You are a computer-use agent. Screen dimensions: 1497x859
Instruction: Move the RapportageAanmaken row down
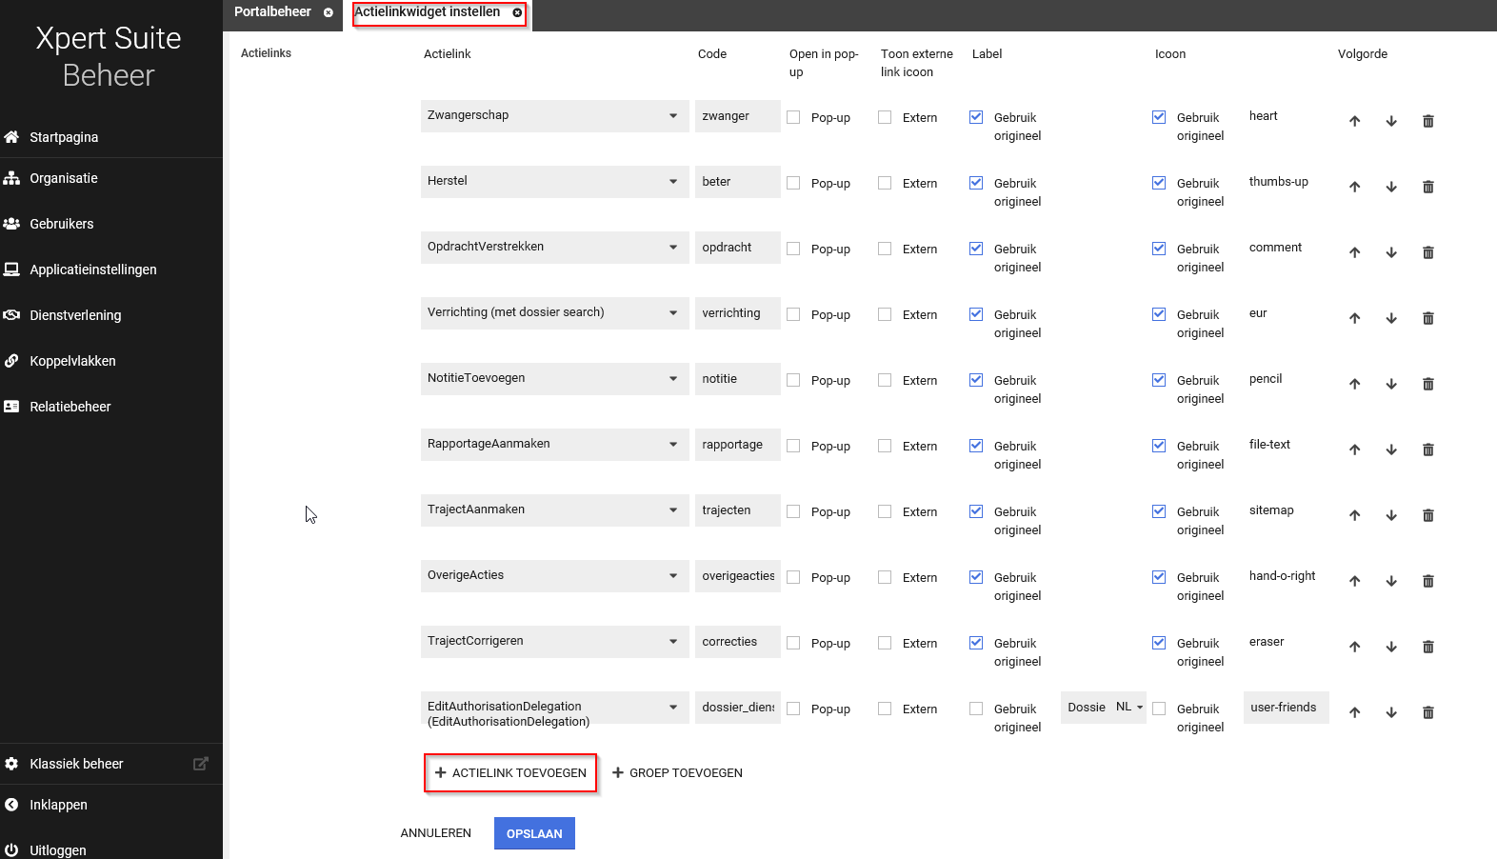(1391, 449)
